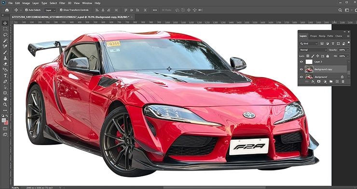Select the Zoom tool

coord(5,105)
